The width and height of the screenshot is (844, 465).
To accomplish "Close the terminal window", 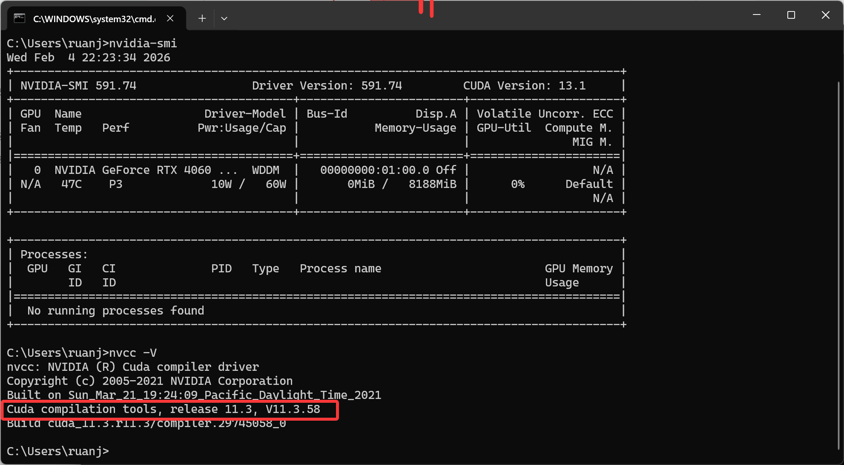I will click(x=825, y=15).
